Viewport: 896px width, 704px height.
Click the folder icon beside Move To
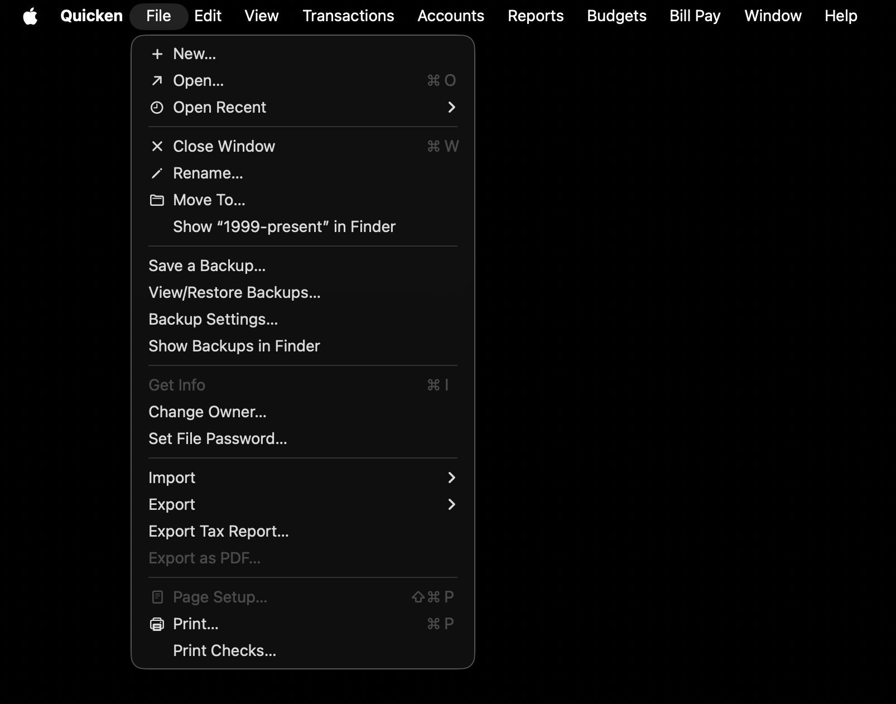(x=157, y=200)
